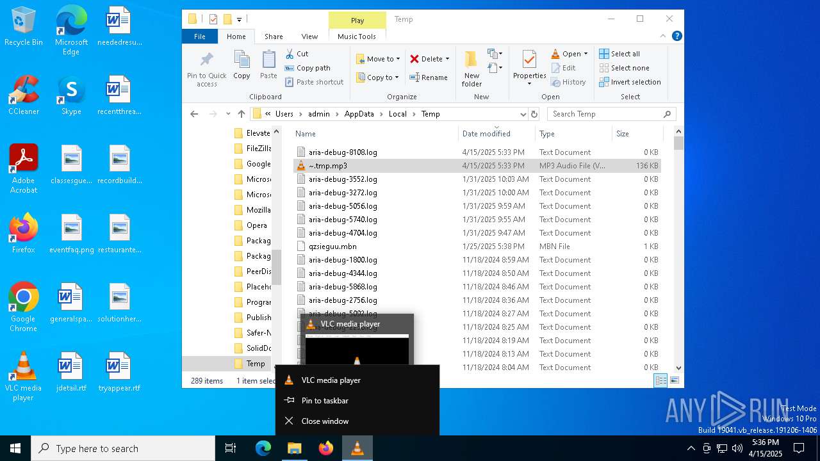Open Firefox from the taskbar
The image size is (820, 461).
[325, 448]
